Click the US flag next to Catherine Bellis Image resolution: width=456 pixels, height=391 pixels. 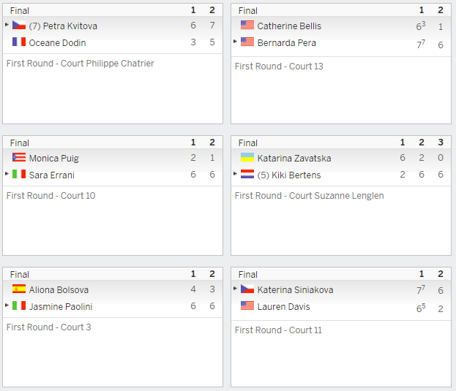(x=247, y=26)
